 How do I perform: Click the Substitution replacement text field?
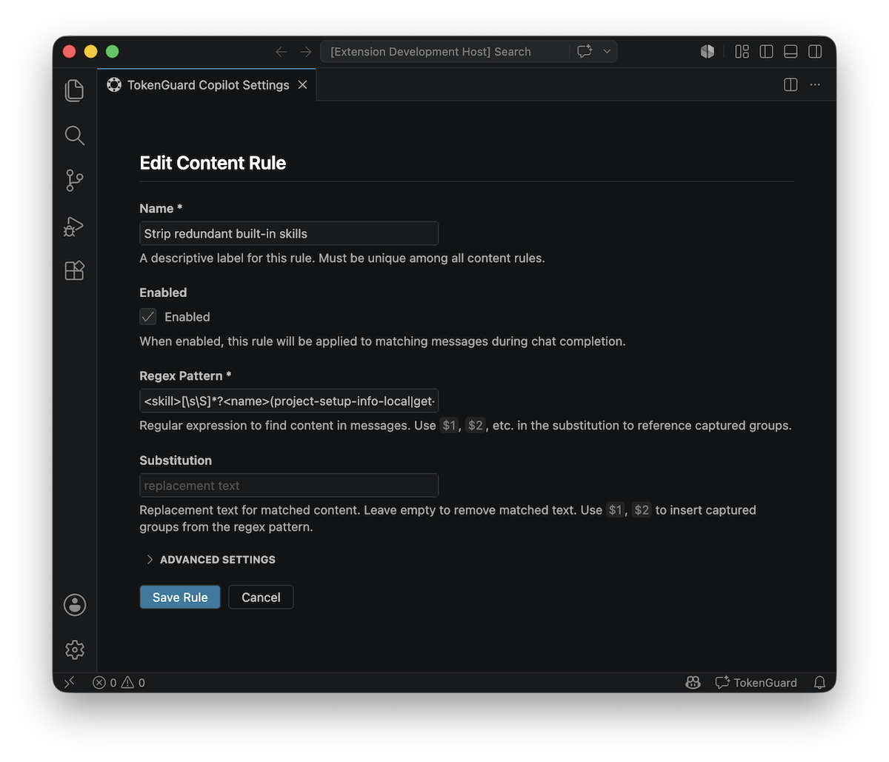tap(289, 486)
